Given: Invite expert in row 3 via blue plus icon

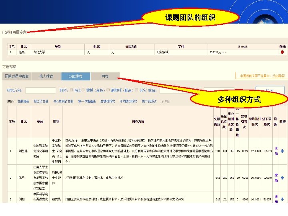Looking at the screenshot, I should tap(282, 199).
